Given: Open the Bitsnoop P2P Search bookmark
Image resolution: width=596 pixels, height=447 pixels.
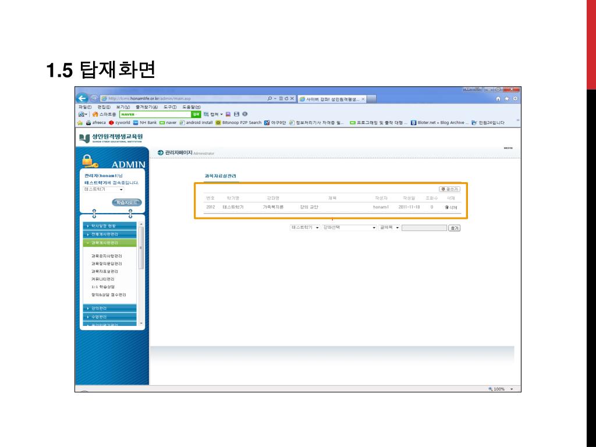Looking at the screenshot, I should 238,123.
